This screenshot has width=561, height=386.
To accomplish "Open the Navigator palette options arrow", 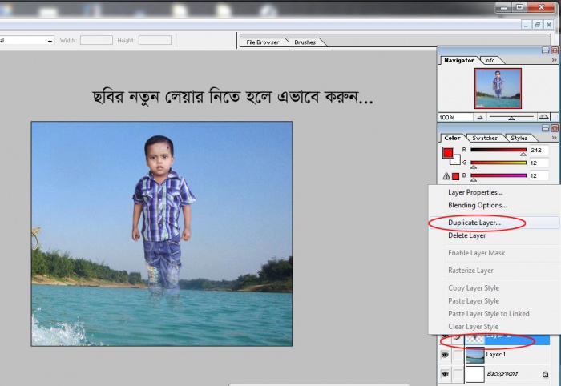I will (554, 60).
